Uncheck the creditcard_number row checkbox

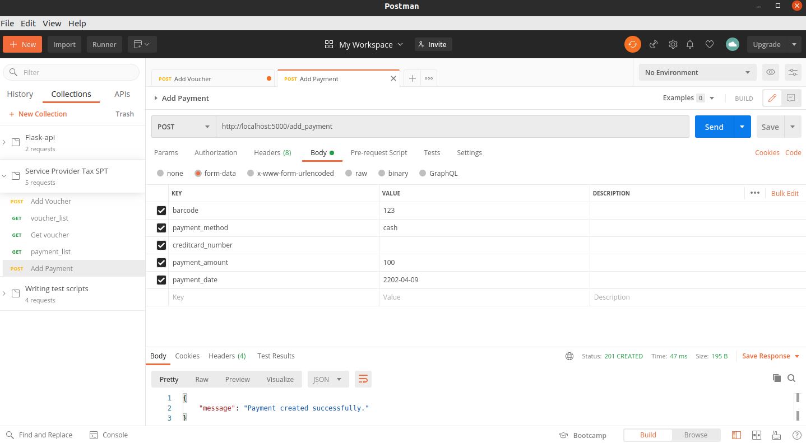[x=161, y=245]
